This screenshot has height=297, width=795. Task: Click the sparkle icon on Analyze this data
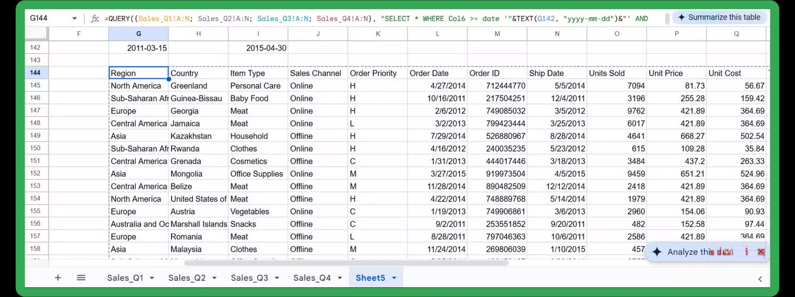click(657, 252)
